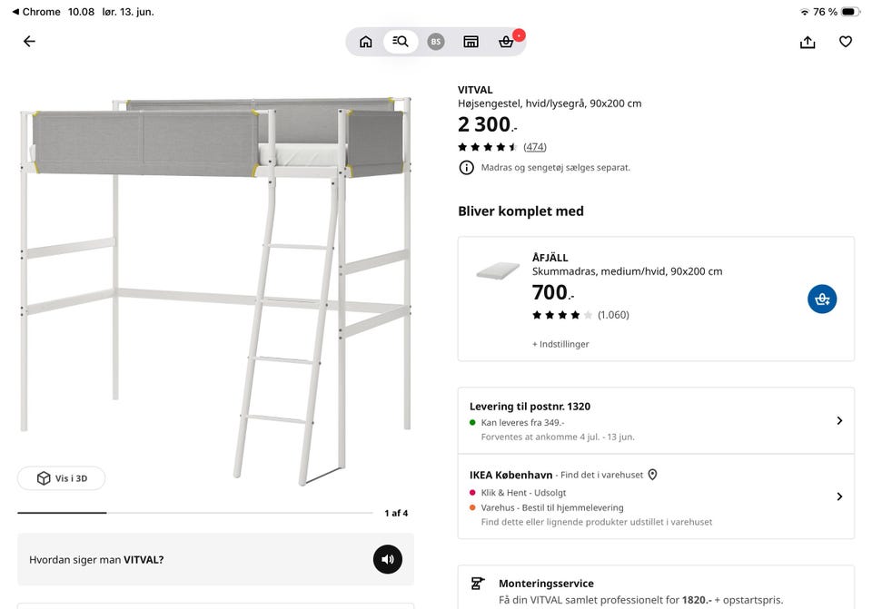
Task: Open the store icon in the navigation bar
Action: [x=471, y=42]
